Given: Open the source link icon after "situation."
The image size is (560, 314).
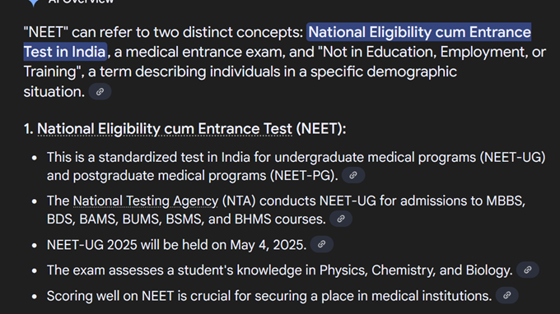Looking at the screenshot, I should pos(100,92).
